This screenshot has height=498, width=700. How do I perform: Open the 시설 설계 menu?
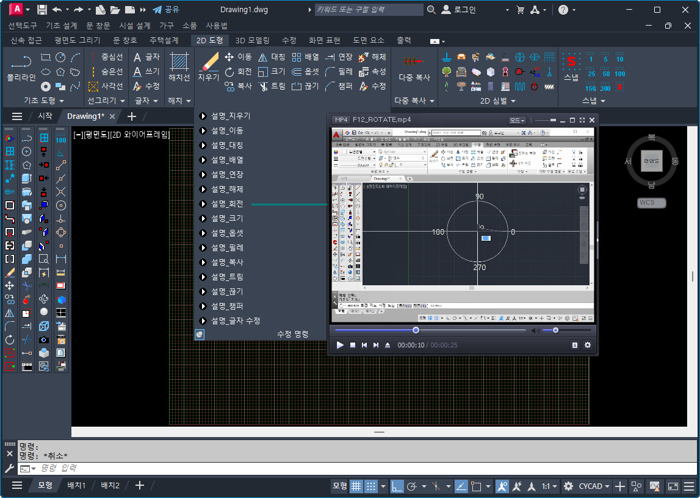[x=135, y=26]
